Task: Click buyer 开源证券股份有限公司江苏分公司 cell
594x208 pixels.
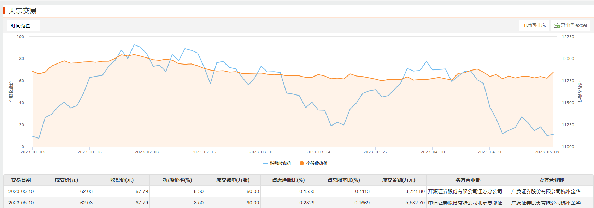Action: 465,191
